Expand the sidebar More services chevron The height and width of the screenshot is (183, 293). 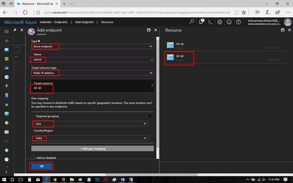click(x=6, y=172)
